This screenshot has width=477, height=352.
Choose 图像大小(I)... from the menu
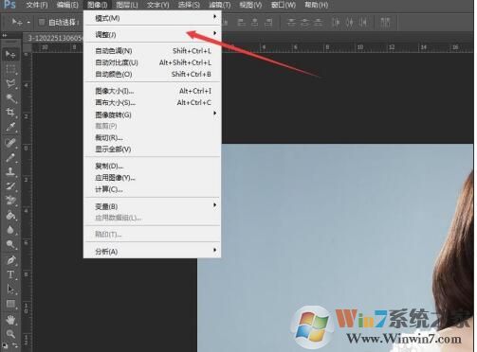coord(152,91)
